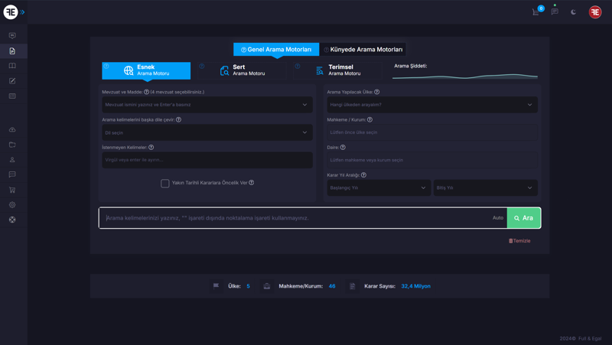Switch to dark mode with moon icon
Image resolution: width=612 pixels, height=345 pixels.
(x=574, y=12)
